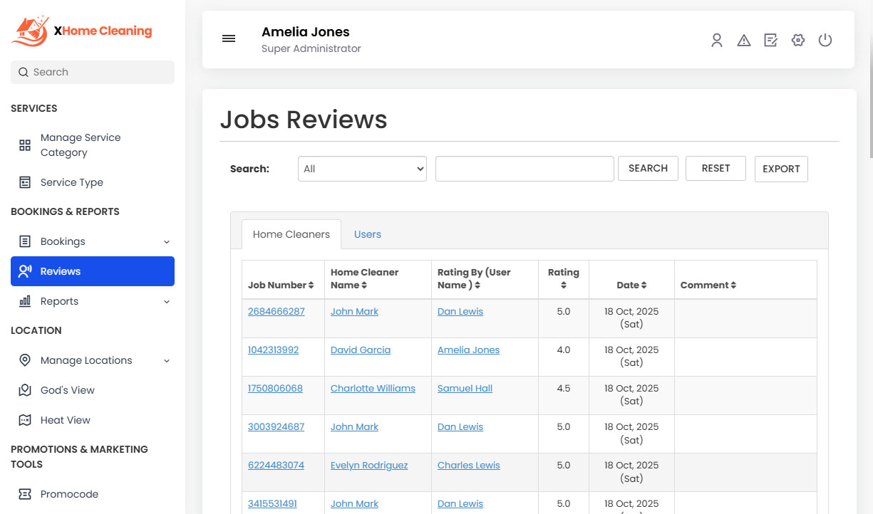The height and width of the screenshot is (514, 873).
Task: Click the hamburger menu icon
Action: [x=229, y=39]
